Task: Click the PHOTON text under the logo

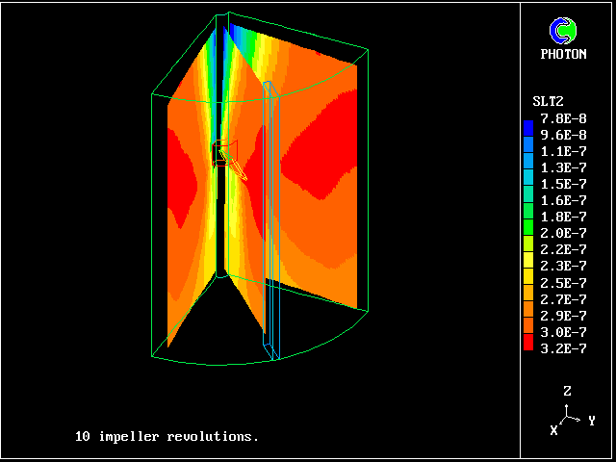Action: (562, 55)
